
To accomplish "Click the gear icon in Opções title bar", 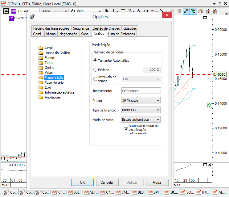I will [32, 16].
